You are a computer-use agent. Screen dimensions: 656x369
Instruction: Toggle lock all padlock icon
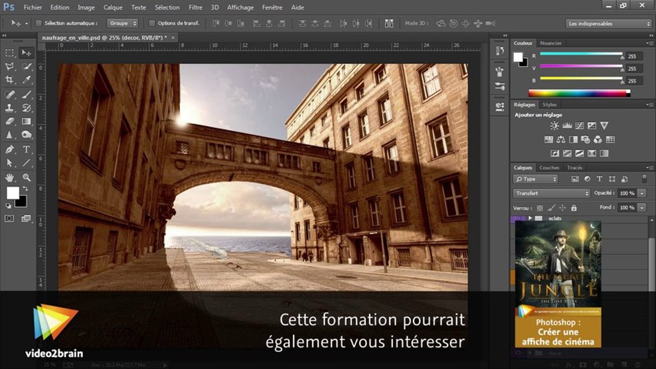click(x=573, y=208)
